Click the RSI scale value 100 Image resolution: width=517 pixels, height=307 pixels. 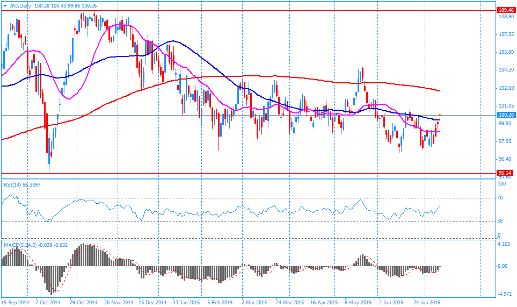click(x=501, y=184)
